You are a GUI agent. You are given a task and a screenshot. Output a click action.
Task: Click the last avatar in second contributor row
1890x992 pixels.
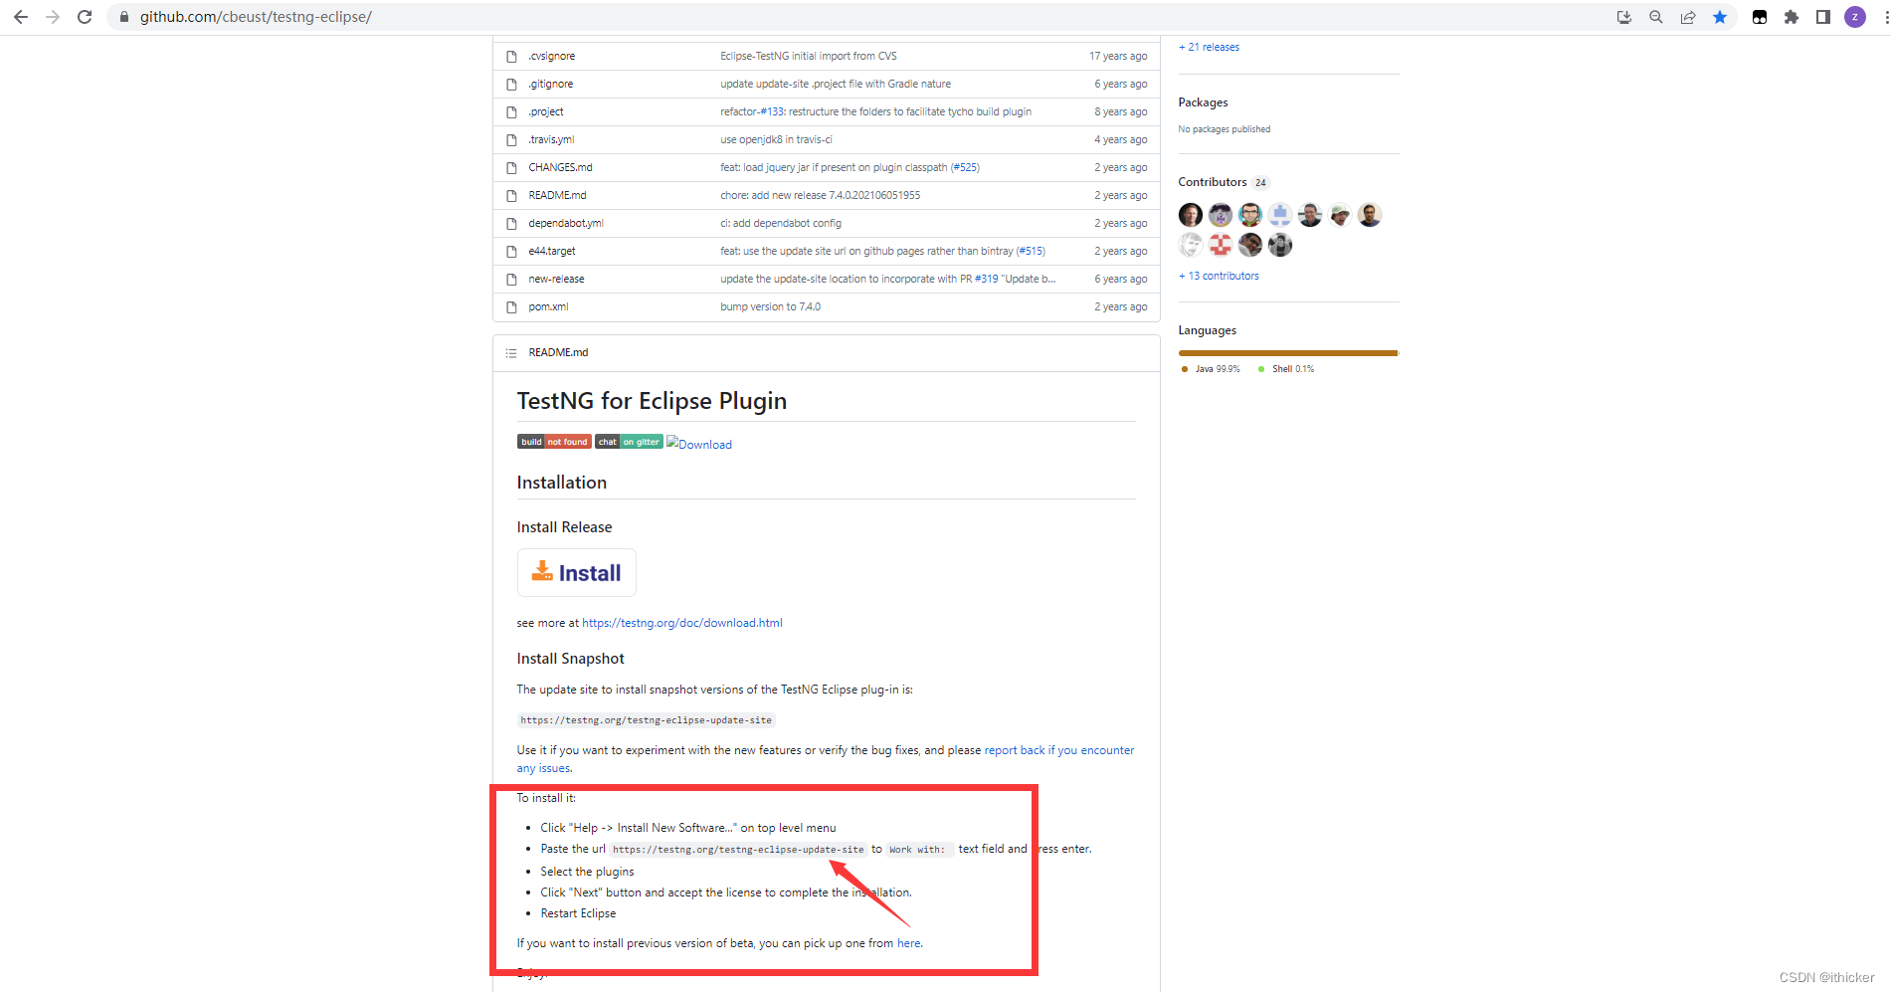(1280, 245)
